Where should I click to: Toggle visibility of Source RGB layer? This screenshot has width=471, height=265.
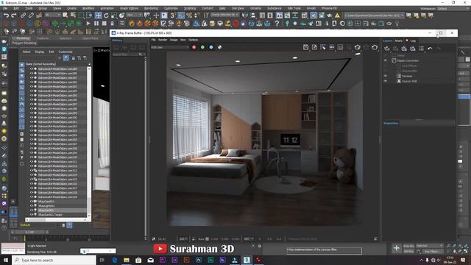click(386, 81)
